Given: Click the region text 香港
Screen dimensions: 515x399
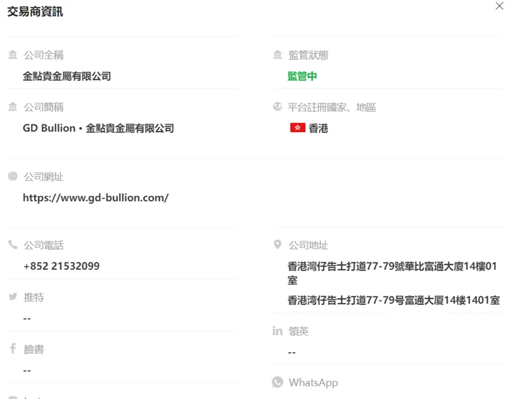Looking at the screenshot, I should [x=319, y=128].
